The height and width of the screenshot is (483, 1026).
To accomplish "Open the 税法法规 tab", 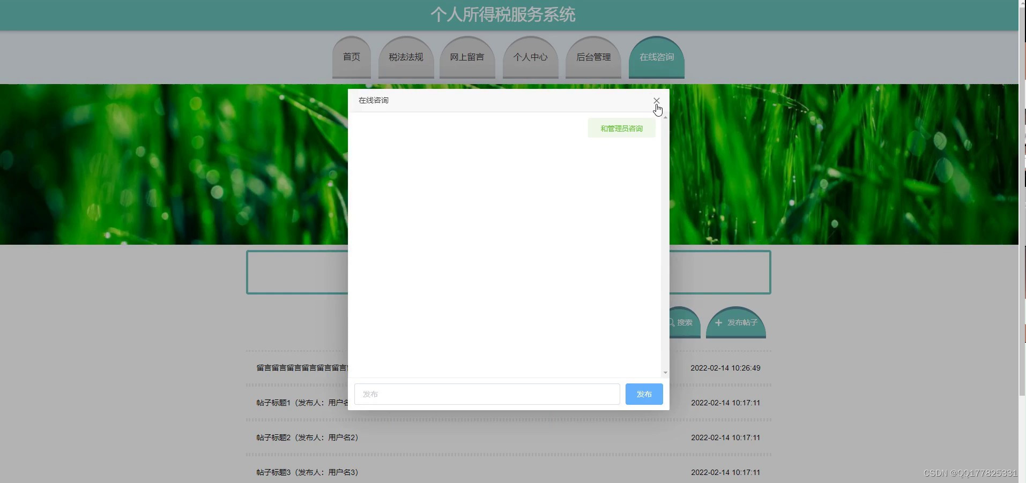I will coord(405,56).
